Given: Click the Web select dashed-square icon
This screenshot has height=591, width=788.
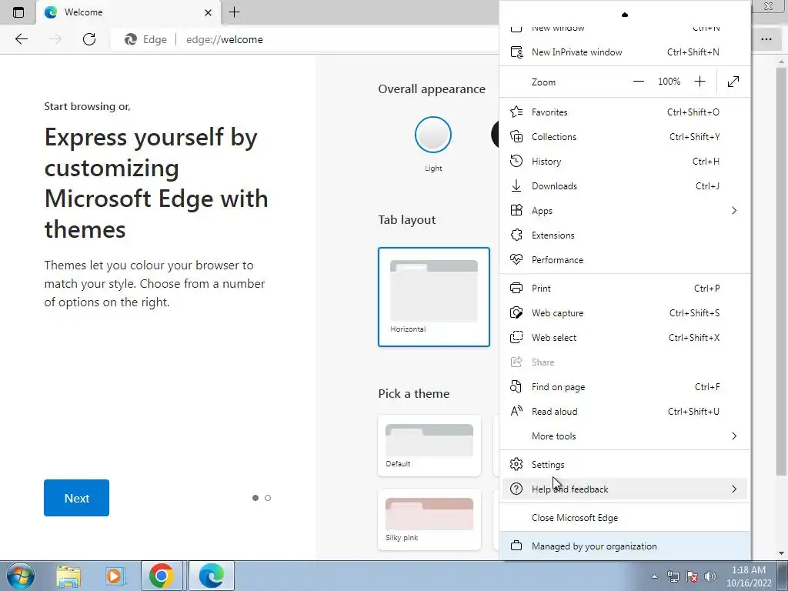Looking at the screenshot, I should coord(516,337).
